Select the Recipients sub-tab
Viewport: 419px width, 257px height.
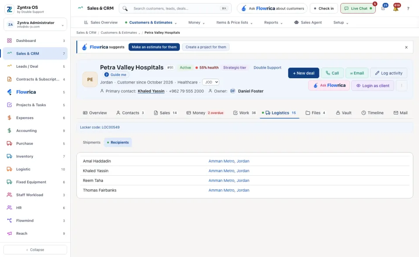point(118,142)
